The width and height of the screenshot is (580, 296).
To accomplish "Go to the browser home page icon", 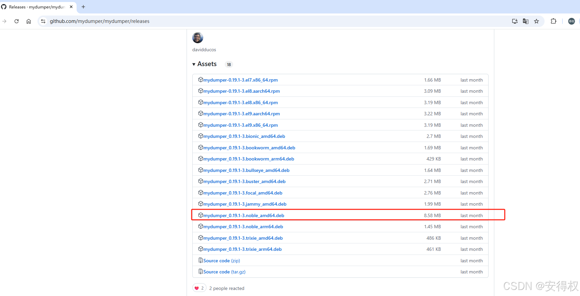I will [29, 21].
